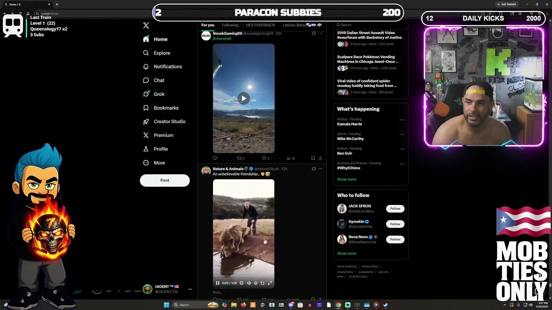Image resolution: width=552 pixels, height=310 pixels.
Task: Open lion video playback settings
Action: [x=256, y=283]
